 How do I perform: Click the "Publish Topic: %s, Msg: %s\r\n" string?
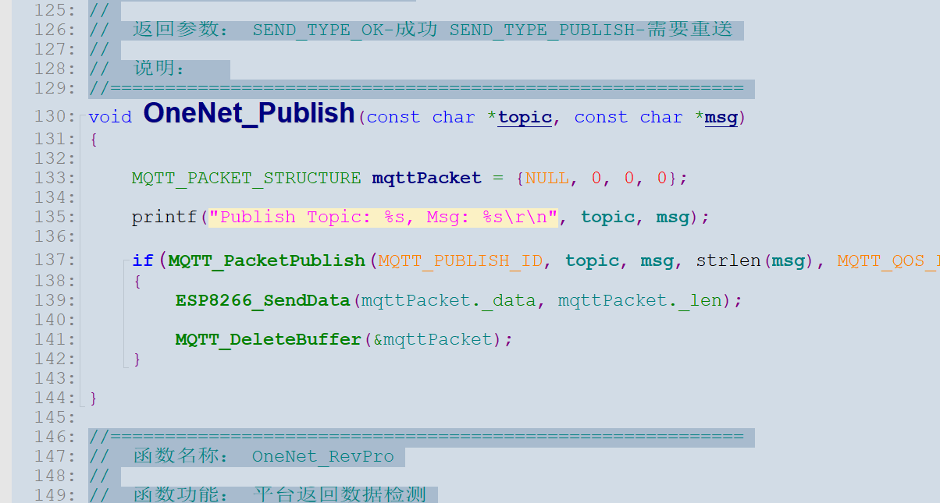click(383, 217)
